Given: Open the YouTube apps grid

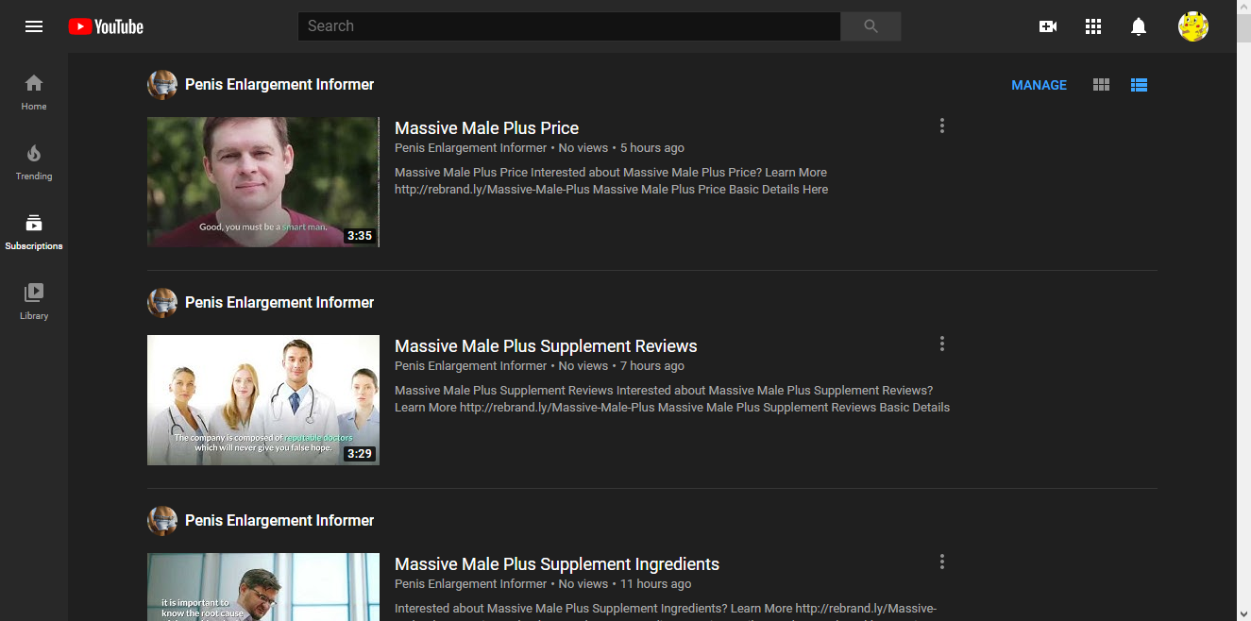Looking at the screenshot, I should tap(1093, 26).
